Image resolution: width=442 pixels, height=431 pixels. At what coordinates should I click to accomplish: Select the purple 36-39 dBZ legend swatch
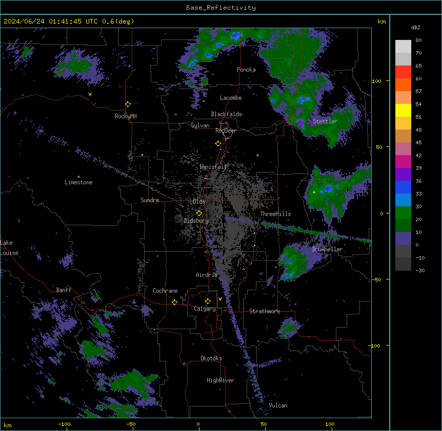pyautogui.click(x=403, y=175)
